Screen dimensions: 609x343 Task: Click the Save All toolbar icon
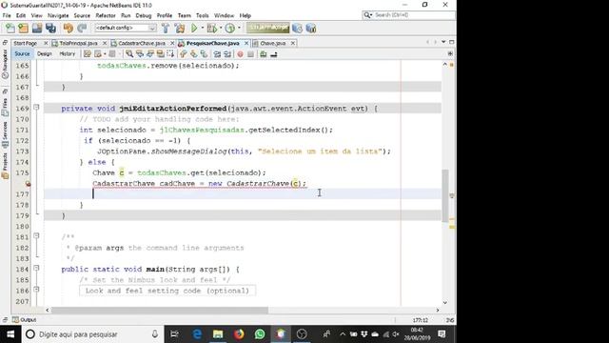(50, 28)
